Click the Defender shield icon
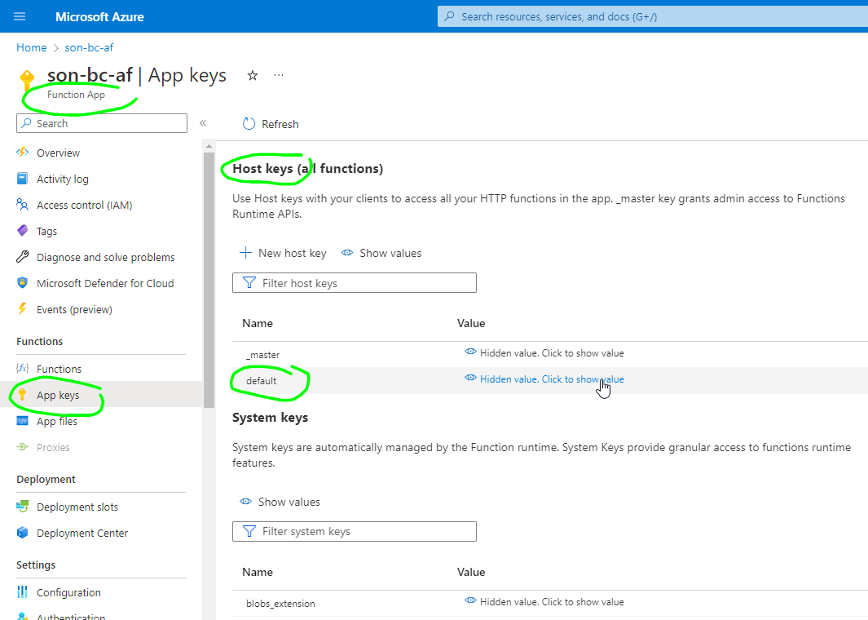Image resolution: width=868 pixels, height=620 pixels. (x=22, y=282)
